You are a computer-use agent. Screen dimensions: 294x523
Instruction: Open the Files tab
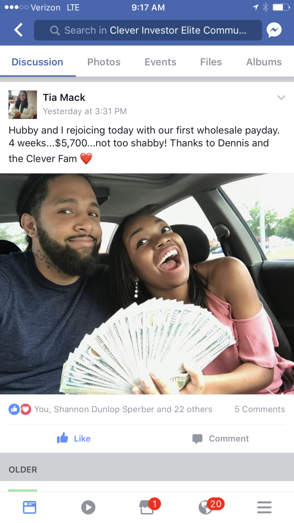pos(211,62)
